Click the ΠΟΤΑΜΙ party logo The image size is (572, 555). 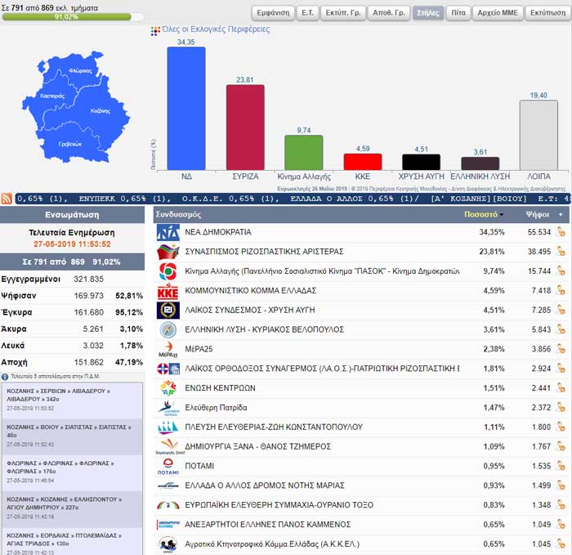click(x=168, y=467)
